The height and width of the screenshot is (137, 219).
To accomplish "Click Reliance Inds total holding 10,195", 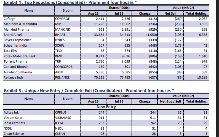I will [201, 77].
